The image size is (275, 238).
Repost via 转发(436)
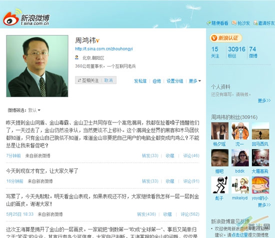pyautogui.click(x=146, y=214)
